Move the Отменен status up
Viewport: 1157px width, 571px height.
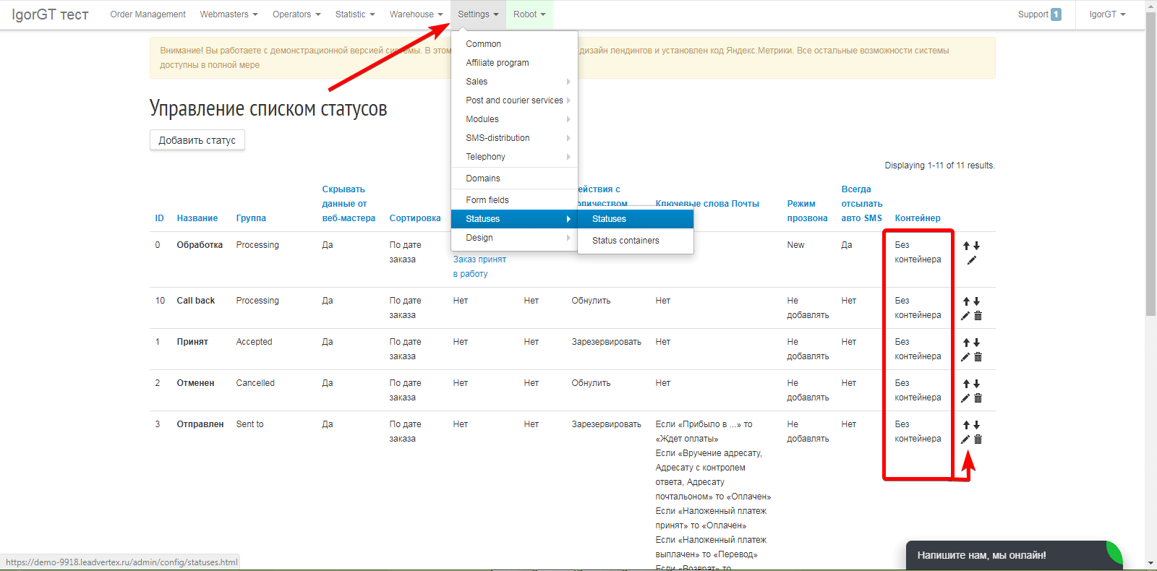point(966,384)
